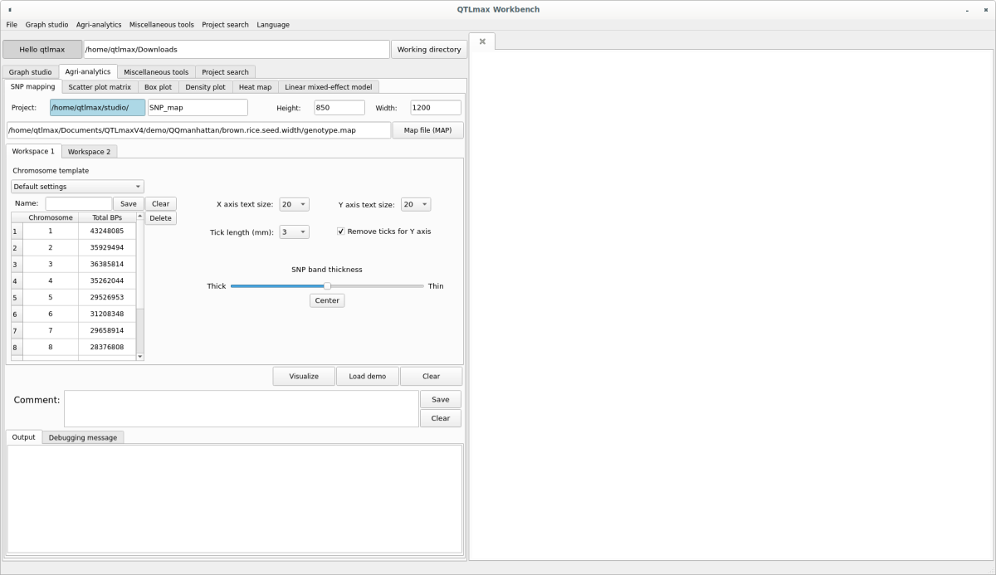The width and height of the screenshot is (996, 575).
Task: Expand the Y axis text size dropdown
Action: pos(415,204)
